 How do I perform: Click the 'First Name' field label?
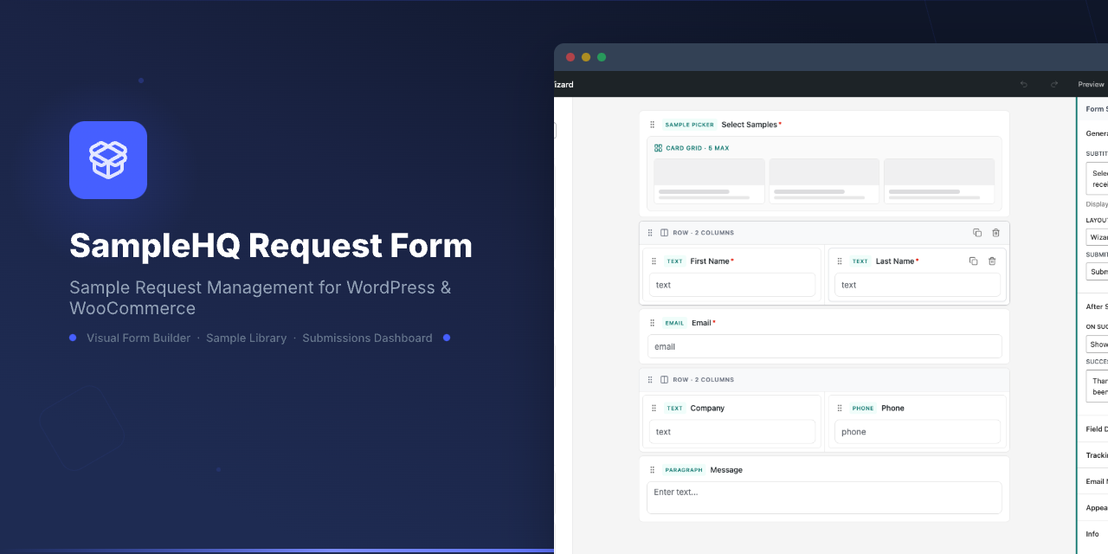click(x=710, y=261)
